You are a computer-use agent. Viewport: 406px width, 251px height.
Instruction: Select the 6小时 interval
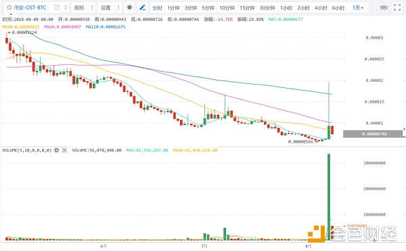point(338,7)
